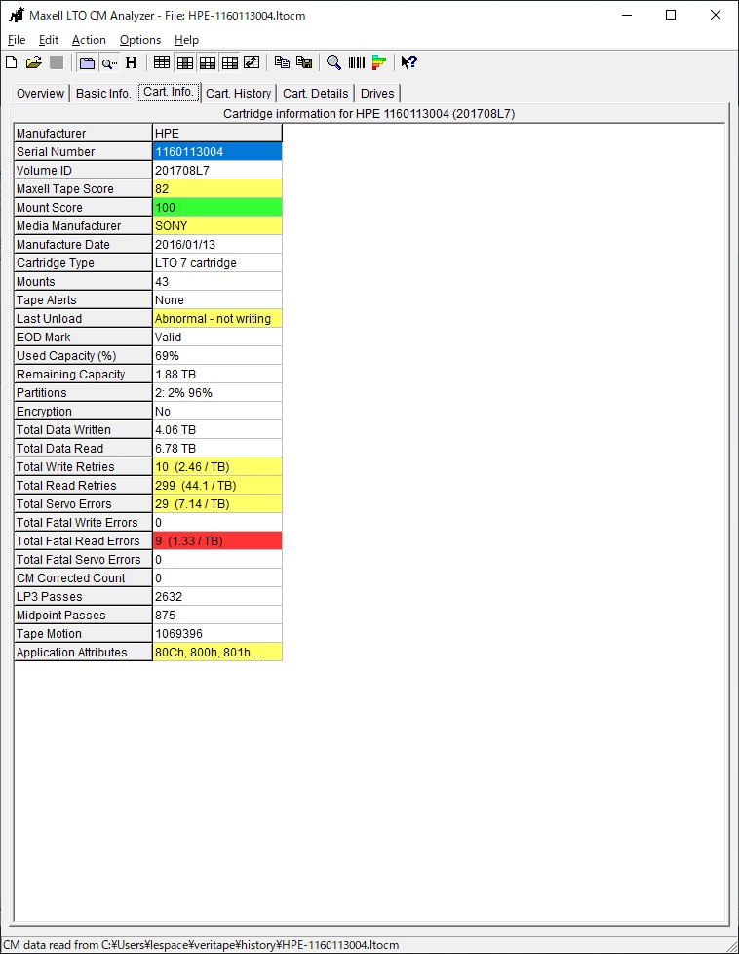739x954 pixels.
Task: Click the cartridge information header title
Action: click(369, 114)
